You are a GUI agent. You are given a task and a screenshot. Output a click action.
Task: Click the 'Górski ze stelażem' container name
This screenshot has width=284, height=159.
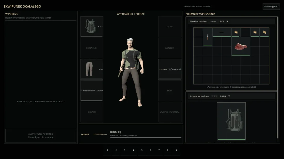[x=198, y=22]
